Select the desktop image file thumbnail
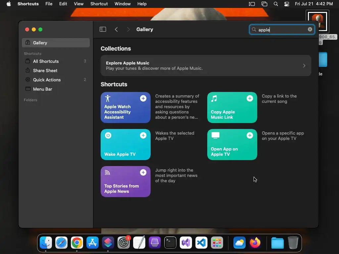The height and width of the screenshot is (254, 339). pos(317,21)
